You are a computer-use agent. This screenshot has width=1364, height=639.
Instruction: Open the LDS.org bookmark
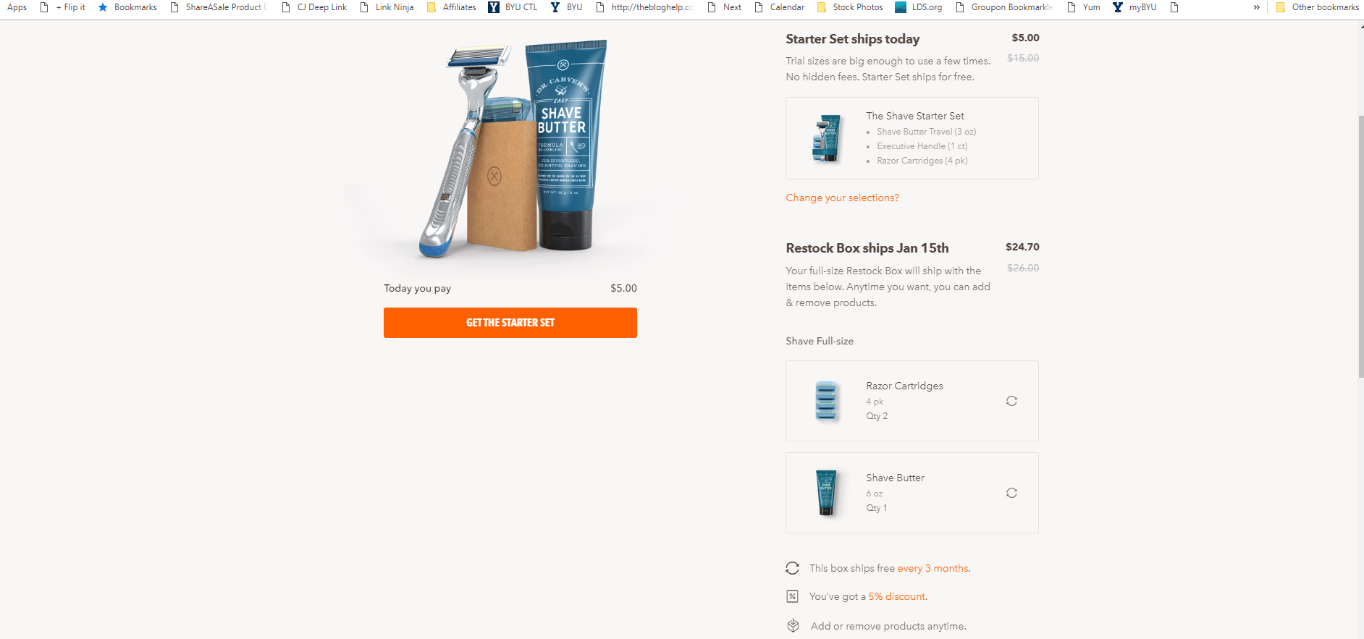click(x=919, y=7)
